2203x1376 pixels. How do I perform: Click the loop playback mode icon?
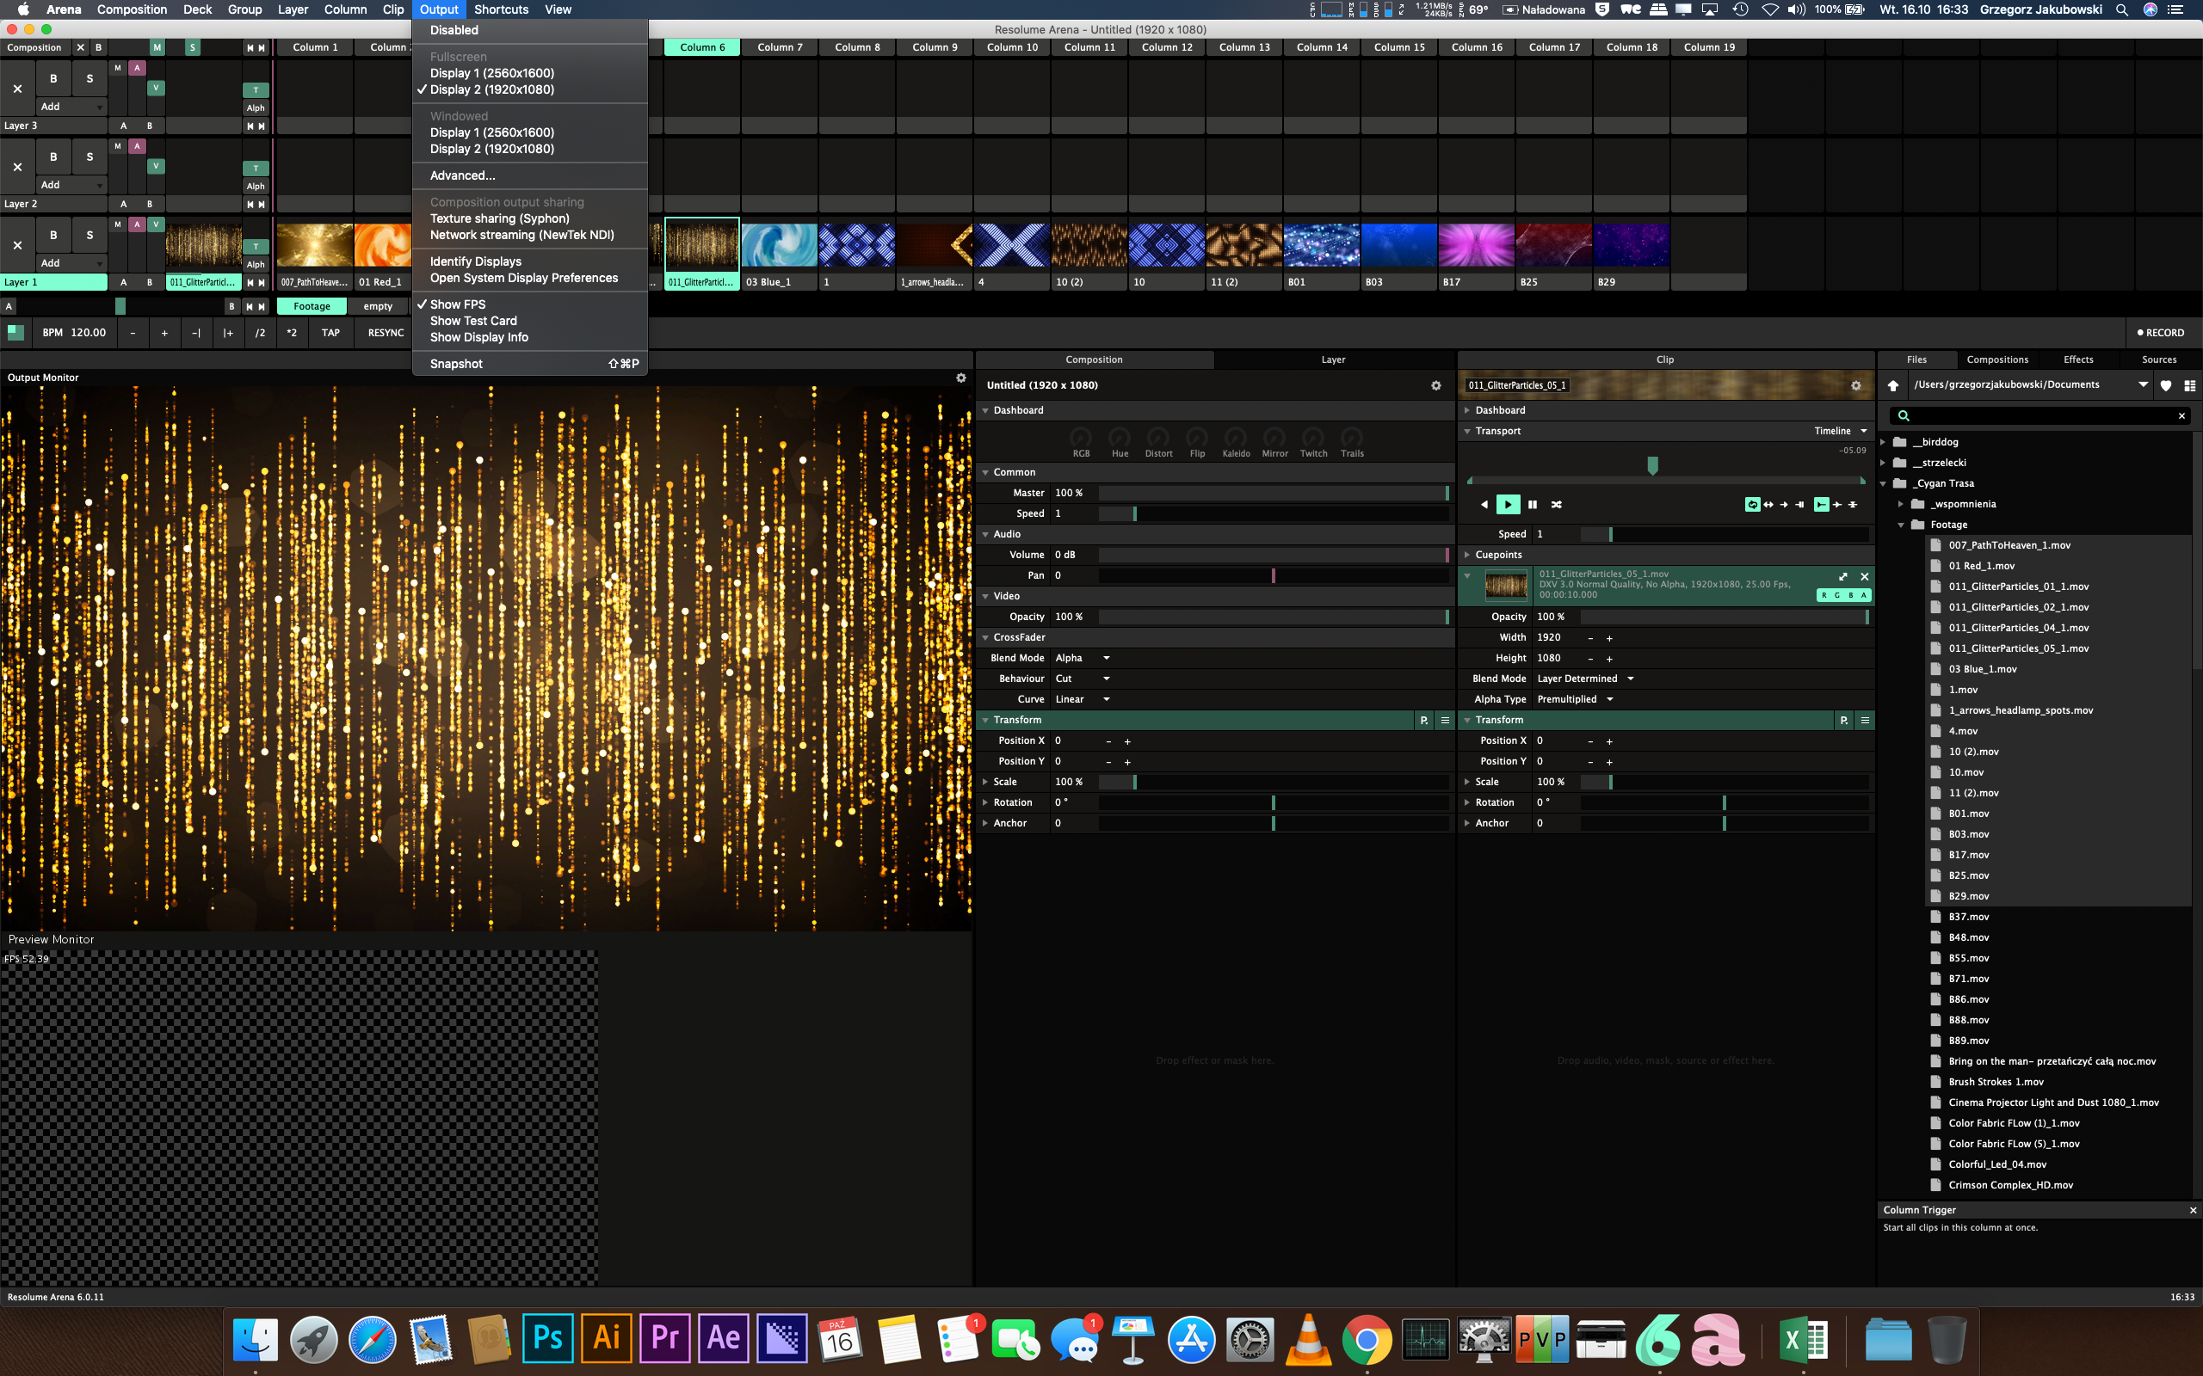coord(1751,504)
